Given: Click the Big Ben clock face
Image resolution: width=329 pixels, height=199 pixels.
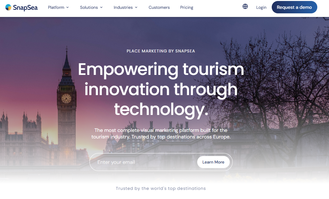Looking at the screenshot, I should pyautogui.click(x=66, y=98).
